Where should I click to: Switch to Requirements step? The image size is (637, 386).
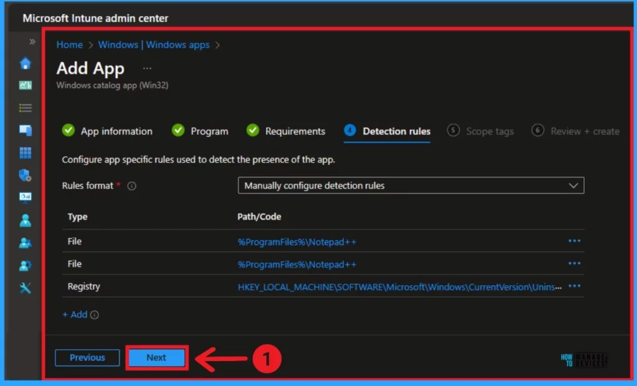(x=286, y=131)
